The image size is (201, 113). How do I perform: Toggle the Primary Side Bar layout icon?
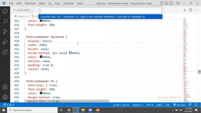tap(162, 3)
